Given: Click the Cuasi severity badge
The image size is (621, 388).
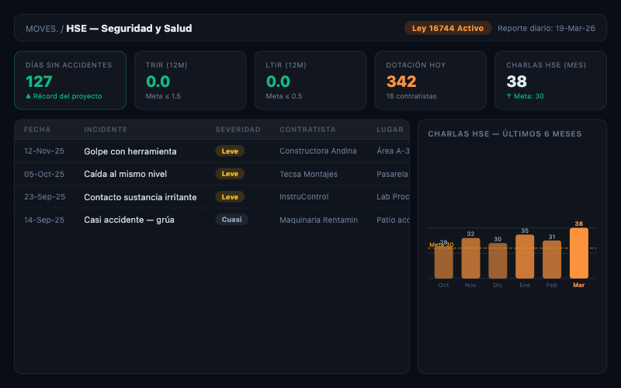Looking at the screenshot, I should coord(231,220).
